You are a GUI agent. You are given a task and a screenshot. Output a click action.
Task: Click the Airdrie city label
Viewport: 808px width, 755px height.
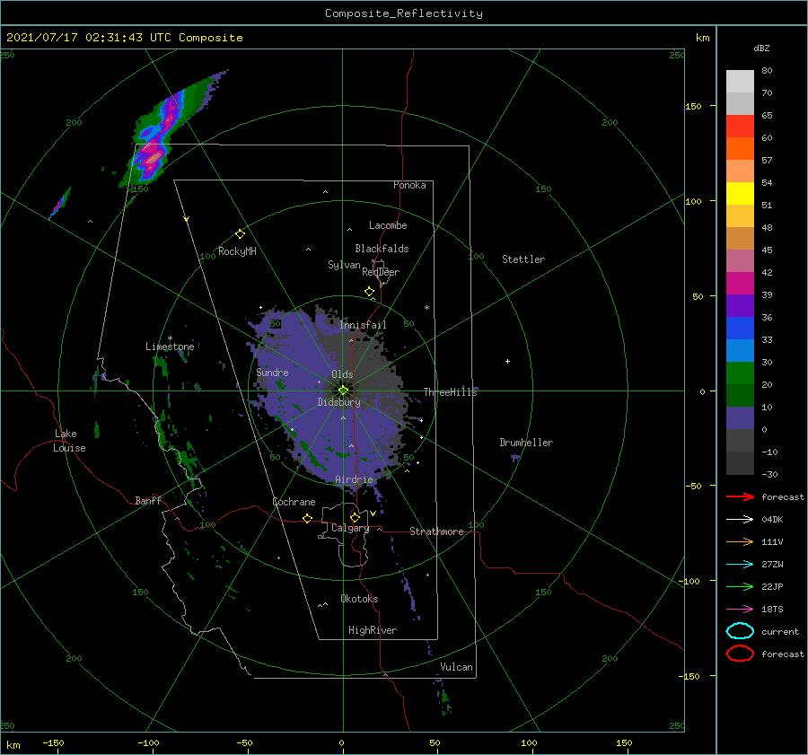click(x=354, y=479)
